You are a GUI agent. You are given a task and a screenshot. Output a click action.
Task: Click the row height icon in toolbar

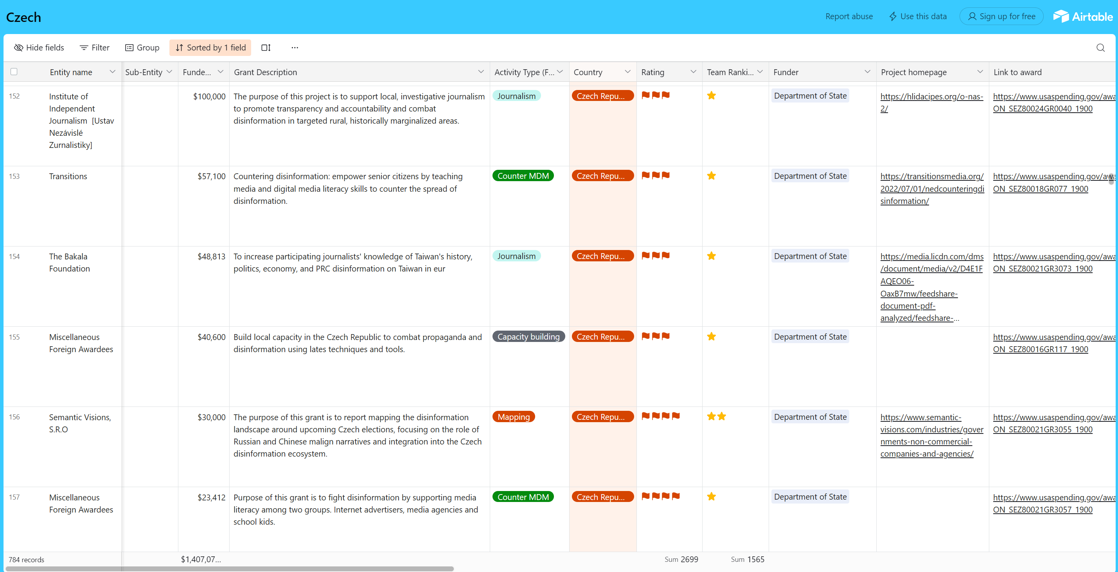(x=266, y=48)
